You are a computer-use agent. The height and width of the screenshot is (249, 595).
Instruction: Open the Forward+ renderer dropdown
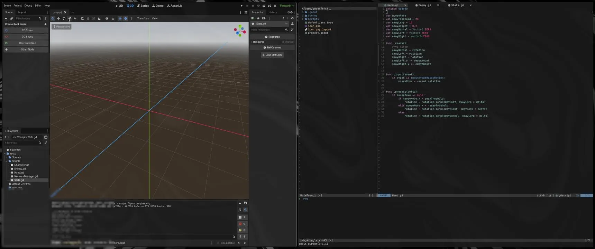point(287,6)
